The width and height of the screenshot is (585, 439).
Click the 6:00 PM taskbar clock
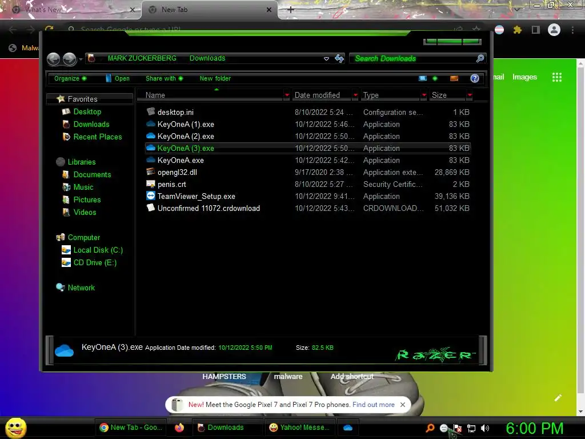[x=534, y=428]
